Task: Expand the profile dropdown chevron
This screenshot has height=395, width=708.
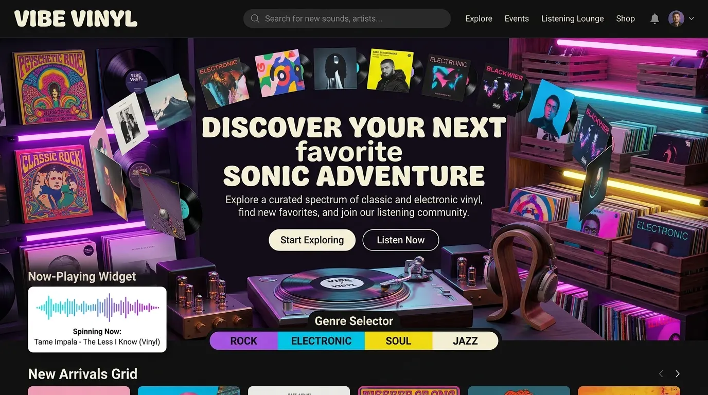Action: coord(692,19)
